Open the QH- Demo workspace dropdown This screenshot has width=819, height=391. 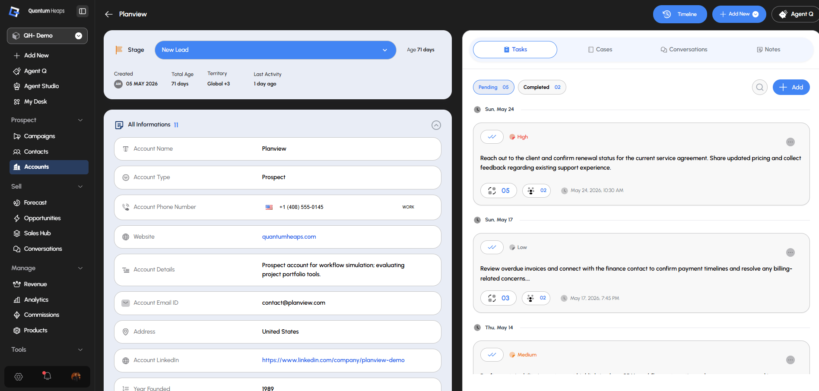47,36
